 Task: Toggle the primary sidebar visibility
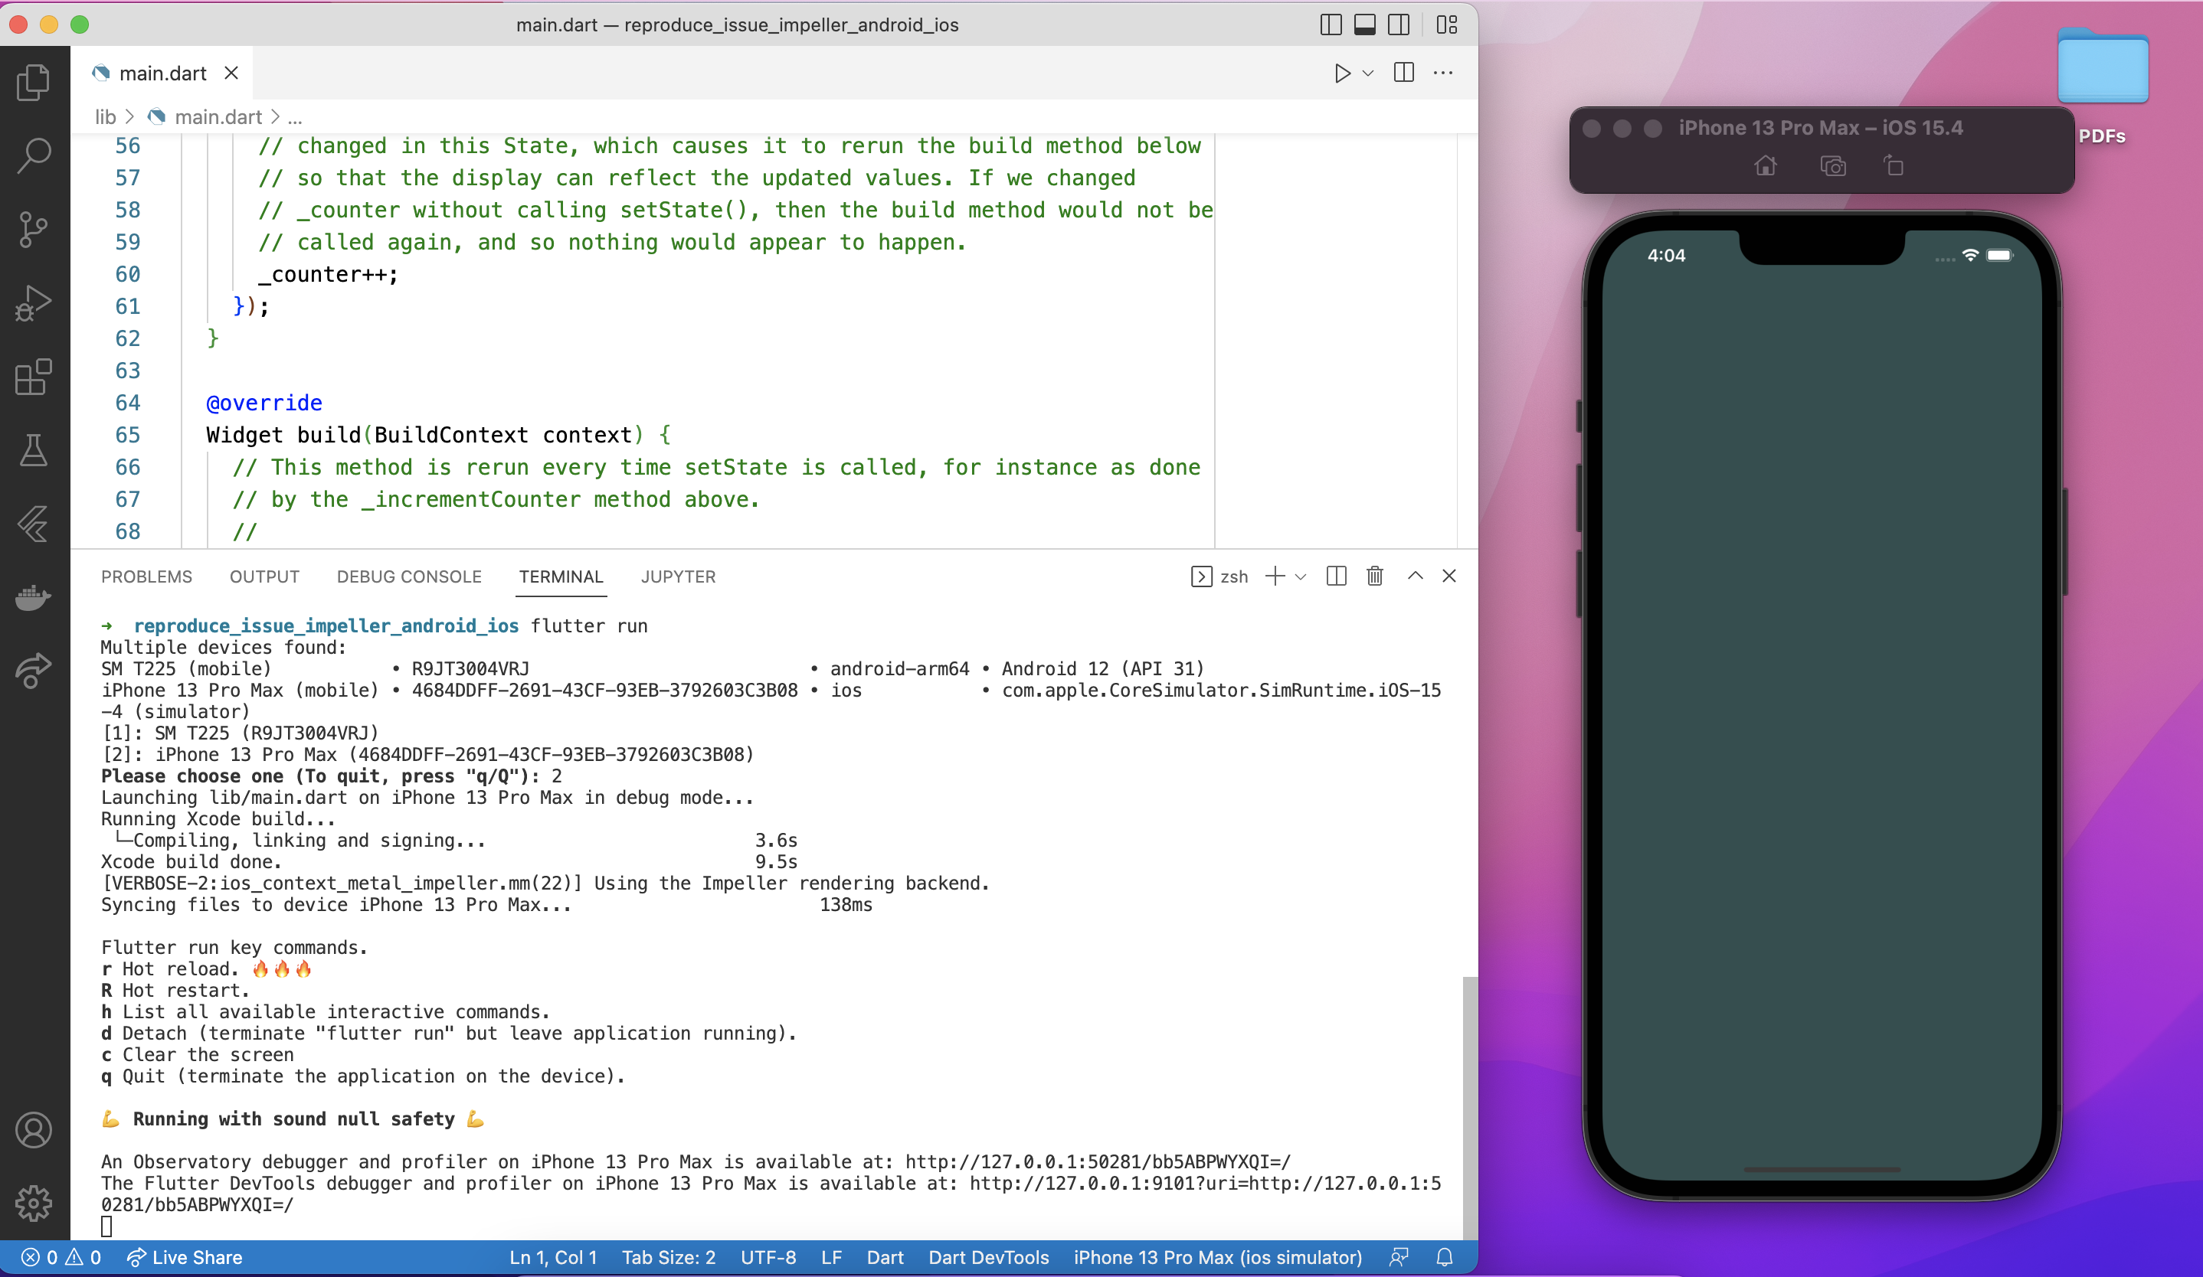pyautogui.click(x=1330, y=24)
